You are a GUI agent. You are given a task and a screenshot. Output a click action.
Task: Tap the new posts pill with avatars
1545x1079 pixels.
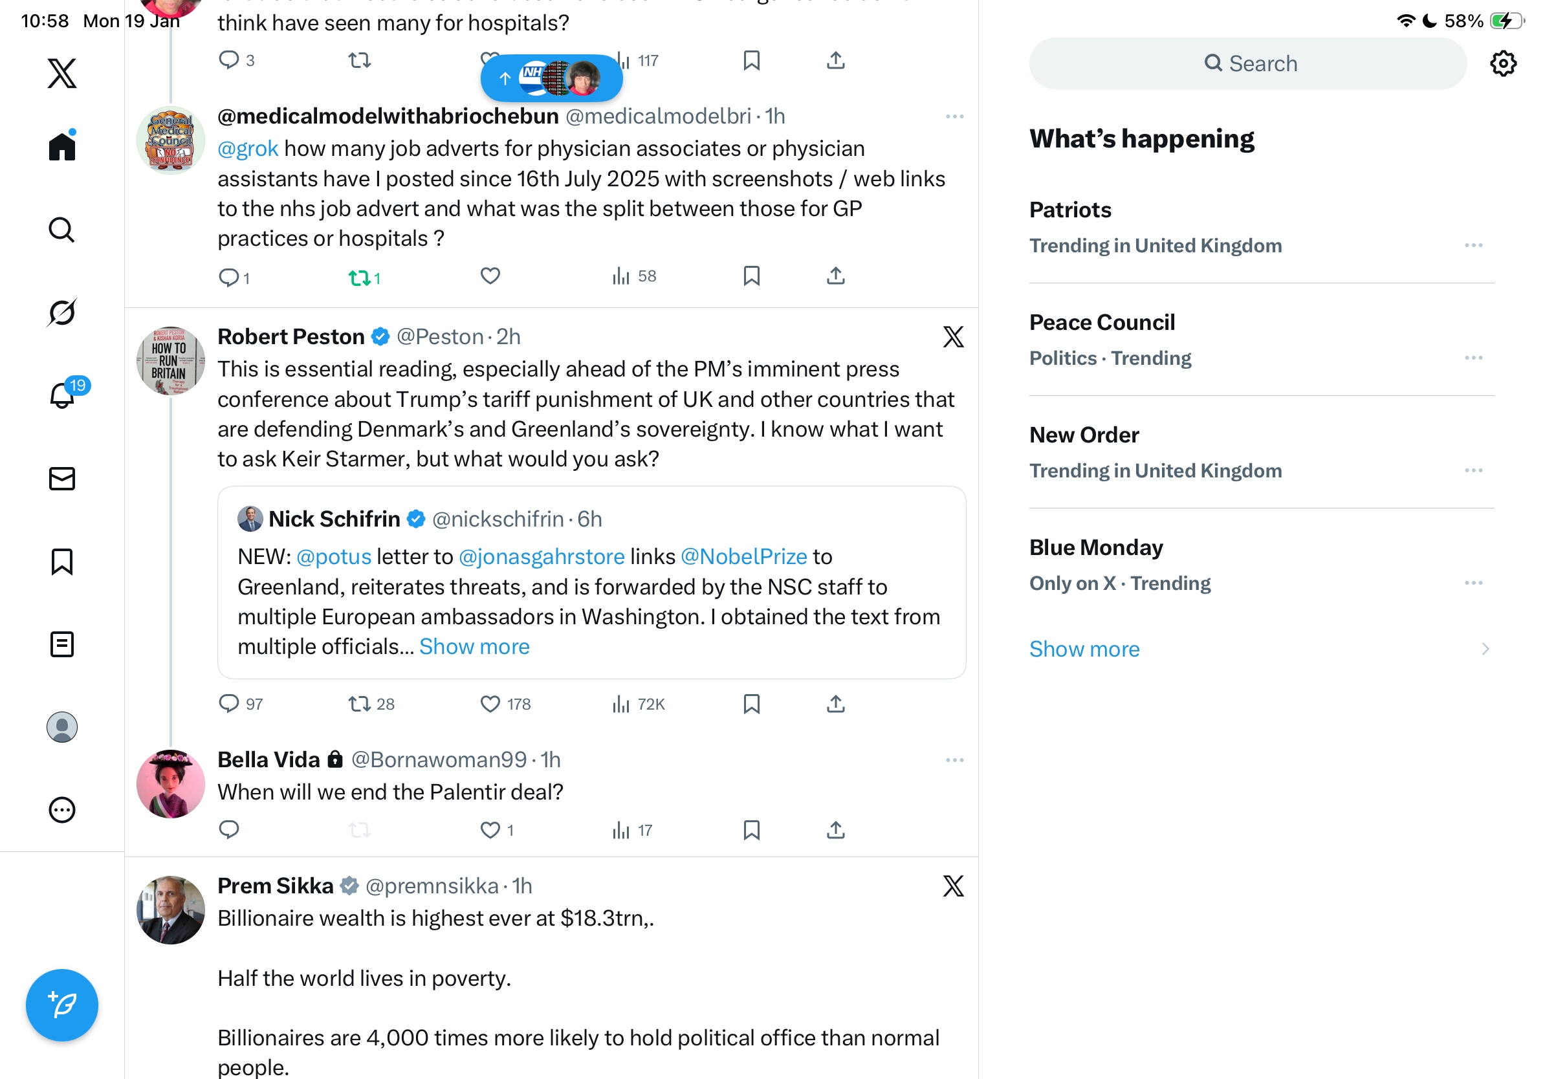[551, 79]
